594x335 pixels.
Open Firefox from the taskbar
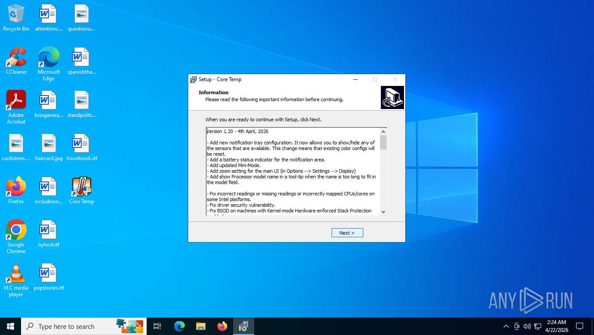222,326
